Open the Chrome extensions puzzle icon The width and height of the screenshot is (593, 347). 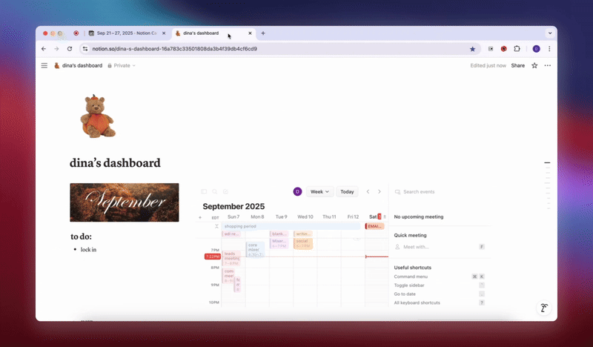pyautogui.click(x=517, y=49)
